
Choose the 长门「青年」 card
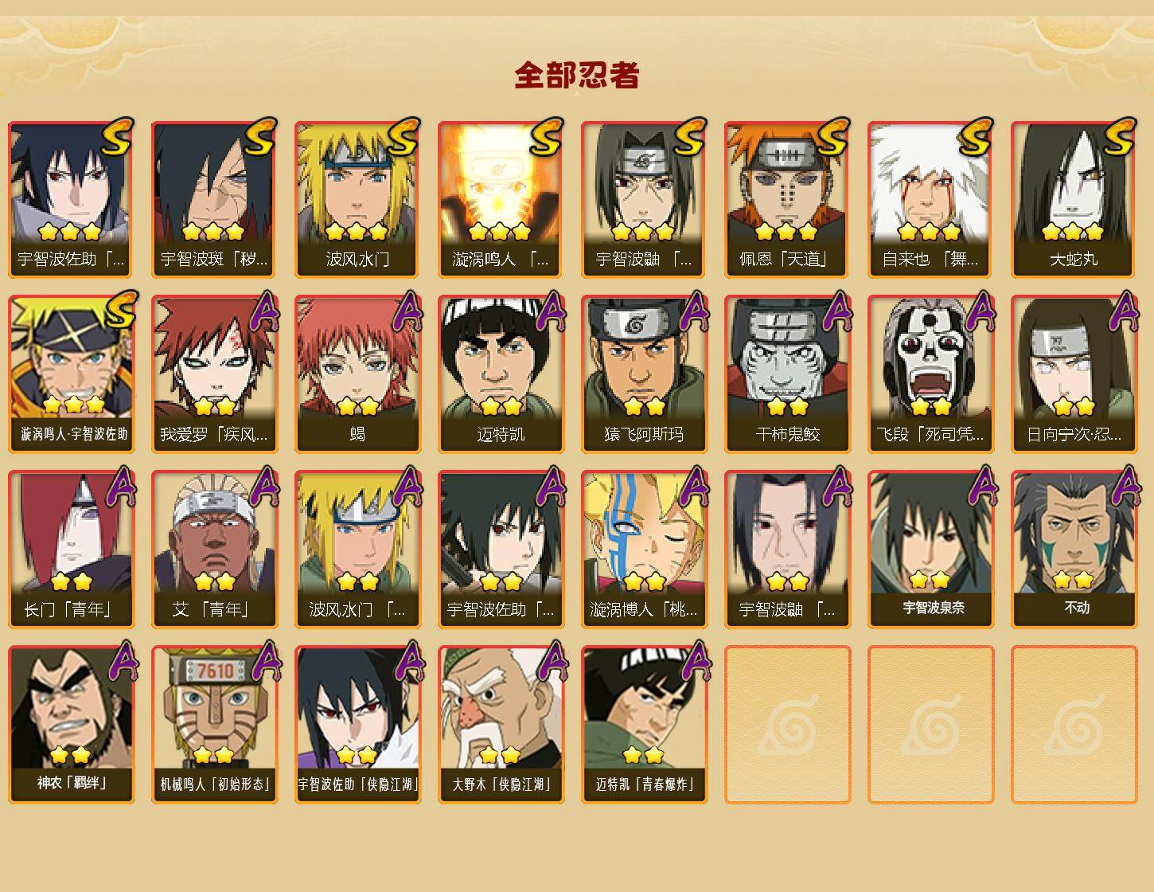click(71, 550)
